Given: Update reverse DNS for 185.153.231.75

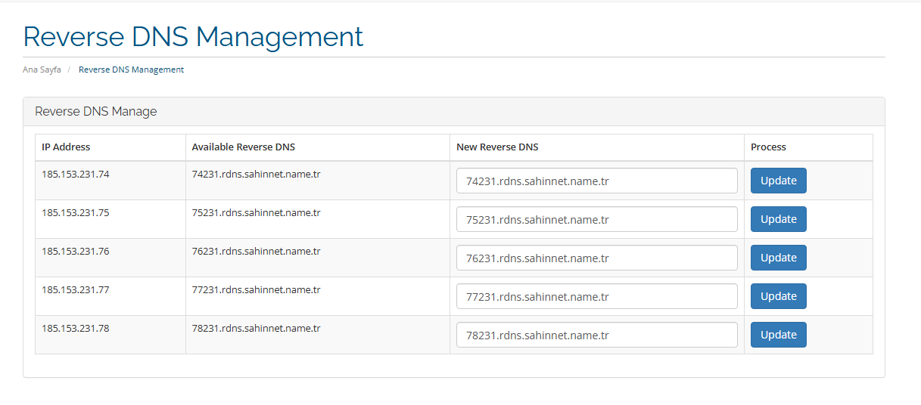Looking at the screenshot, I should 778,219.
